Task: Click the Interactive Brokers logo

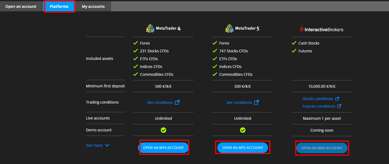Action: tap(322, 29)
